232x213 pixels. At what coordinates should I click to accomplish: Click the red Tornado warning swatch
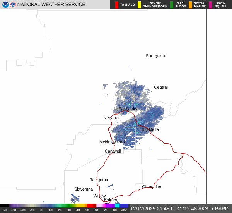click(x=116, y=5)
